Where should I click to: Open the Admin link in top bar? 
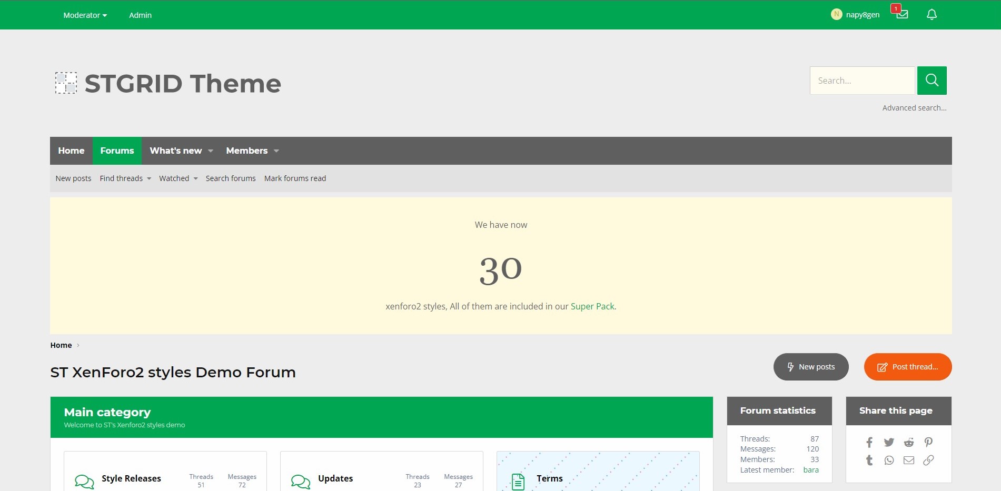pyautogui.click(x=140, y=15)
